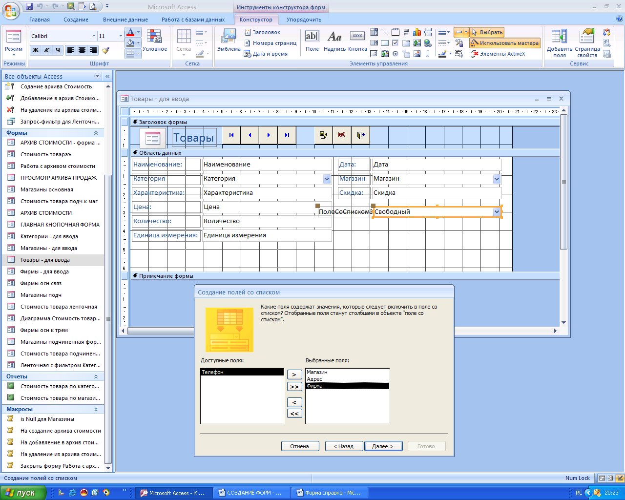Remove all fields with << button
The image size is (625, 500).
294,414
